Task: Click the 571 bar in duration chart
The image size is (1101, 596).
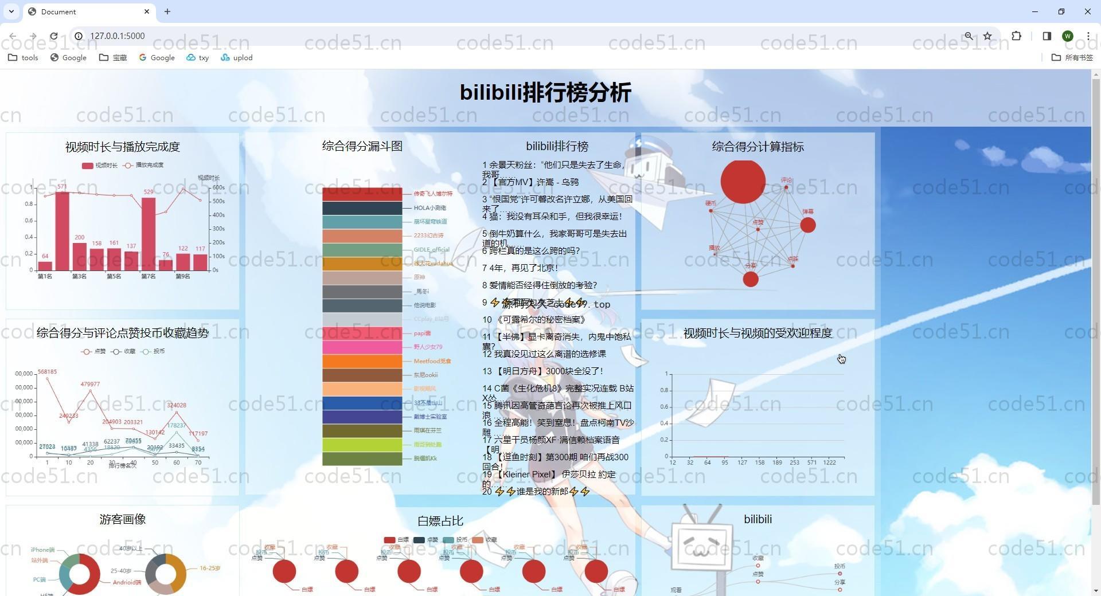Action: point(62,231)
